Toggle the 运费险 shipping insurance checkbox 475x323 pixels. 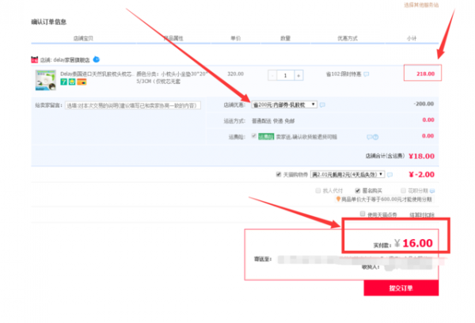(254, 136)
